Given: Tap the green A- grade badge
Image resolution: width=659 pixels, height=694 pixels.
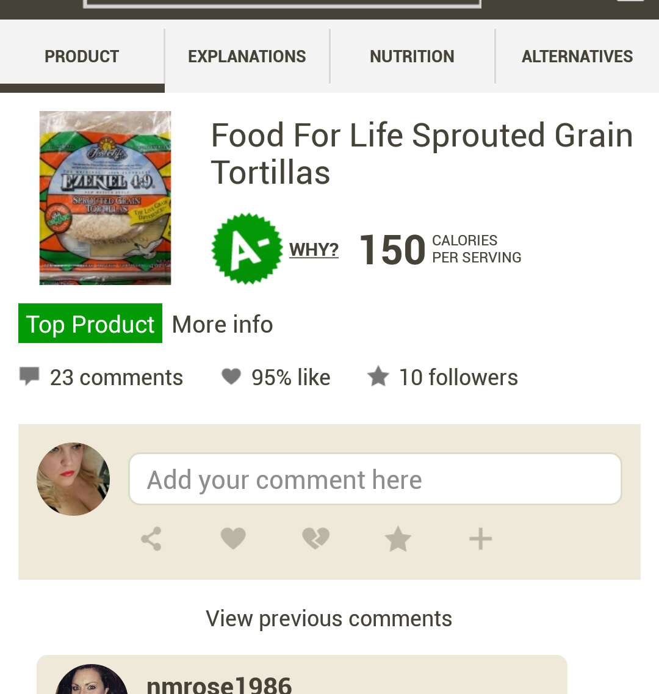Looking at the screenshot, I should point(247,249).
